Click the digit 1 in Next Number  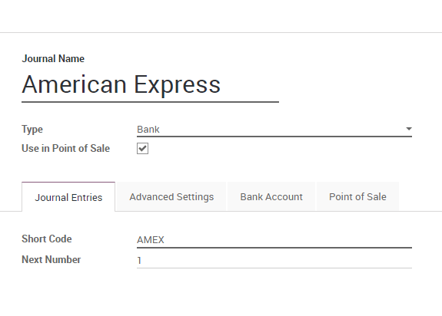point(139,260)
